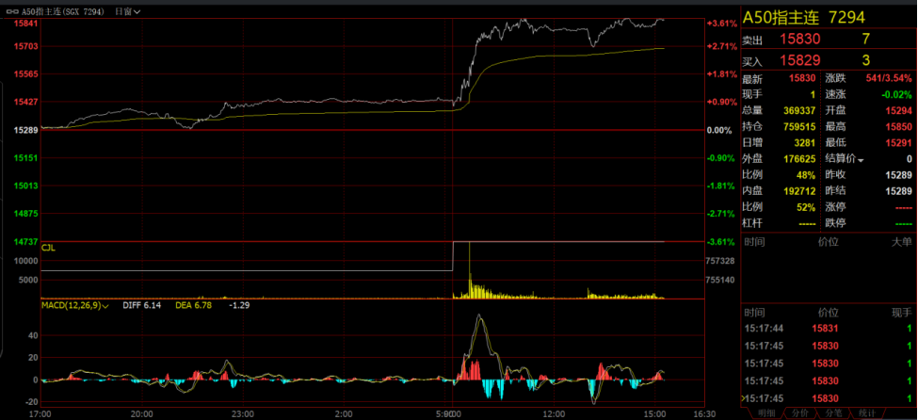Click the A50指主连(SGX 7294) chart title
The image size is (918, 420).
click(x=64, y=11)
